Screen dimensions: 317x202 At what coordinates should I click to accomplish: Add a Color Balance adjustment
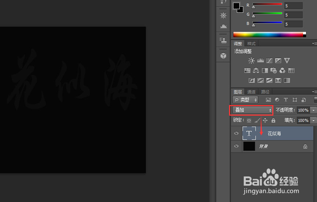click(256, 70)
